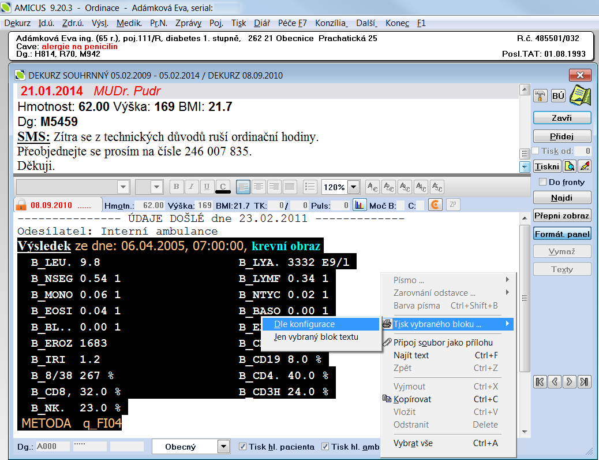The image size is (599, 460).
Task: Select Tisk vybraného bloku menu item
Action: coord(448,324)
